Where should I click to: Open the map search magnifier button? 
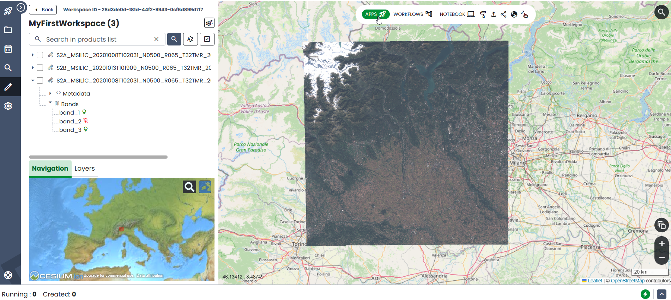[661, 12]
